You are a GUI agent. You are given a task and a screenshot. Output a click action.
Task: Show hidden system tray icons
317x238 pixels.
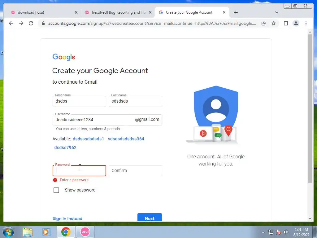263,232
